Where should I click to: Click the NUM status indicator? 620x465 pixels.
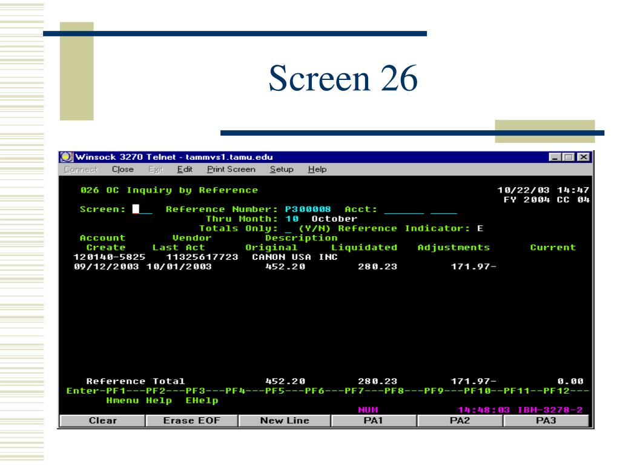tap(368, 410)
